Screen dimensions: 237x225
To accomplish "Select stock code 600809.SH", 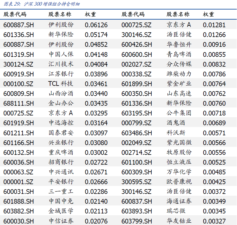I will coord(19,94).
